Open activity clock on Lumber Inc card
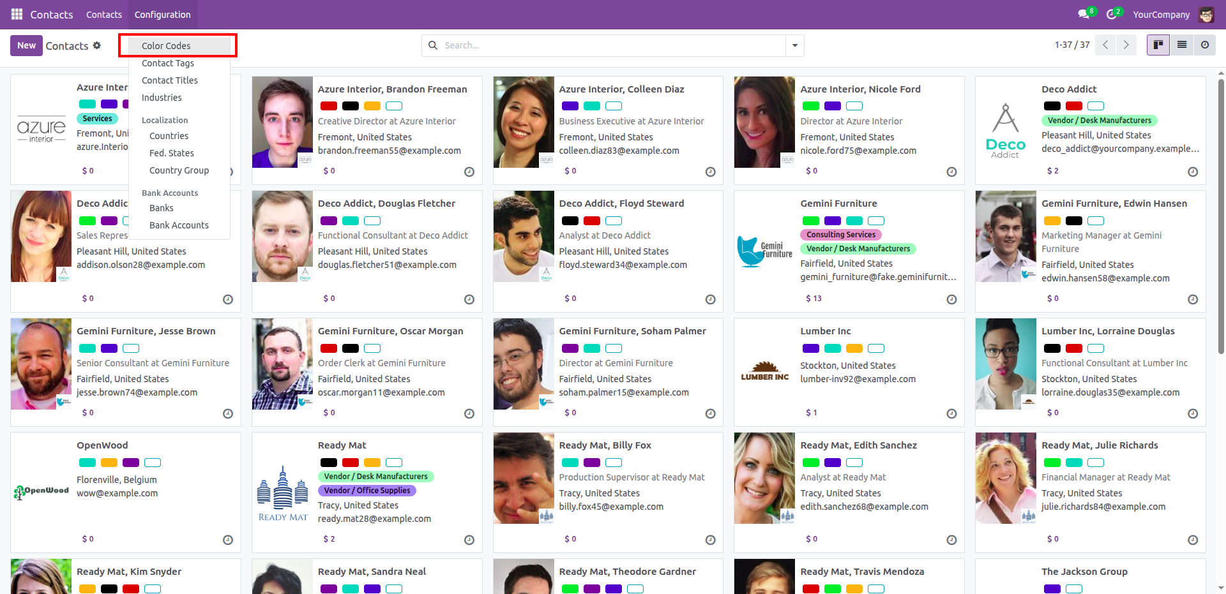1226x594 pixels. coord(951,413)
